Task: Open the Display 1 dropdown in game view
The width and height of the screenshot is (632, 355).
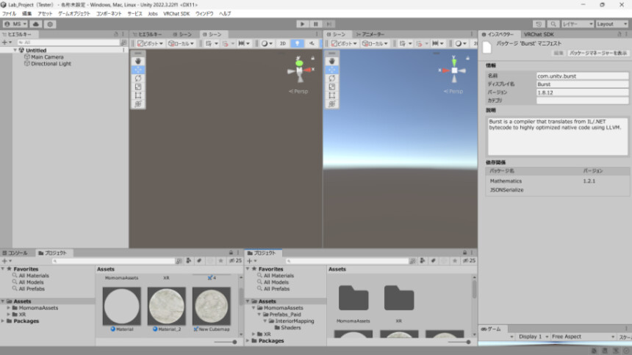Action: (534, 337)
